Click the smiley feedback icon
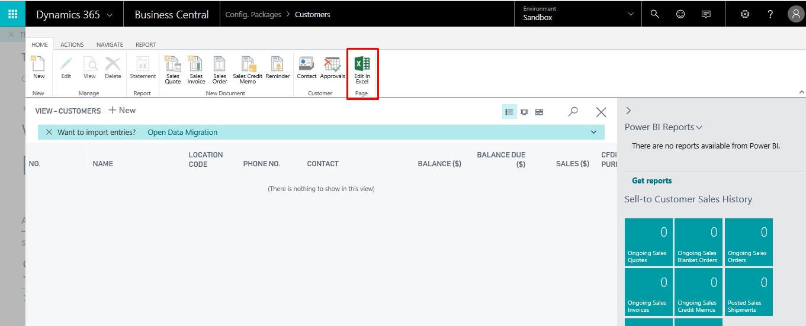Viewport: 806px width, 326px height. pyautogui.click(x=680, y=14)
